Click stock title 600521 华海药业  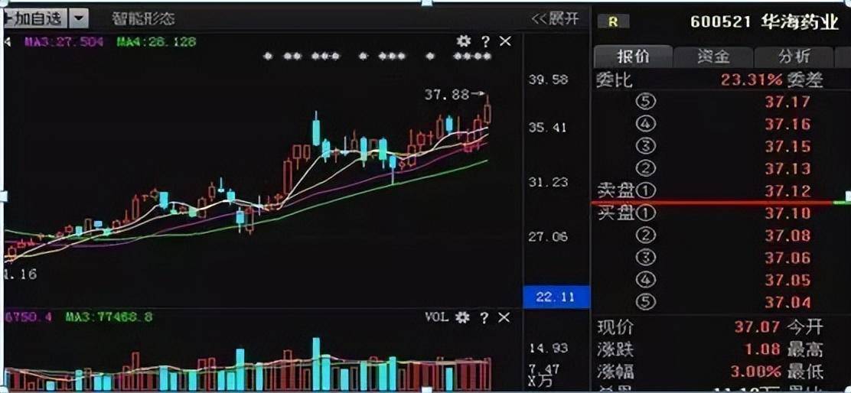pyautogui.click(x=765, y=22)
